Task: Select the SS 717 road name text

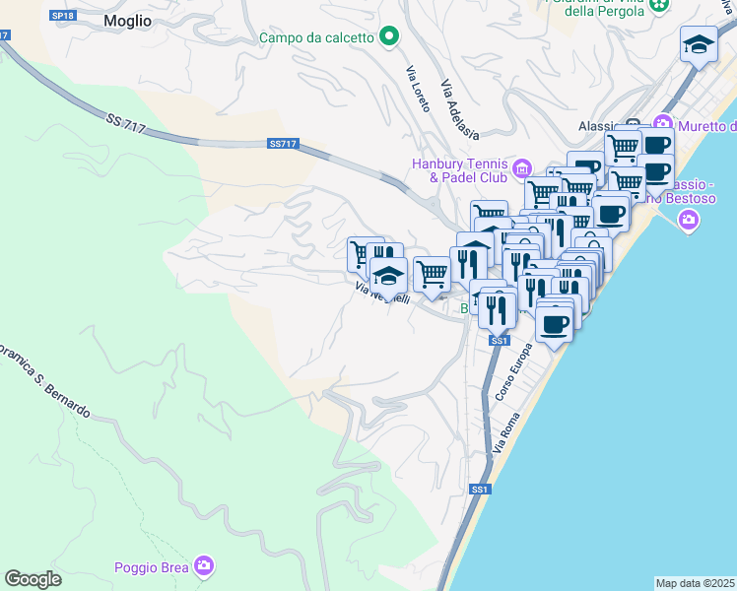Action: click(125, 123)
